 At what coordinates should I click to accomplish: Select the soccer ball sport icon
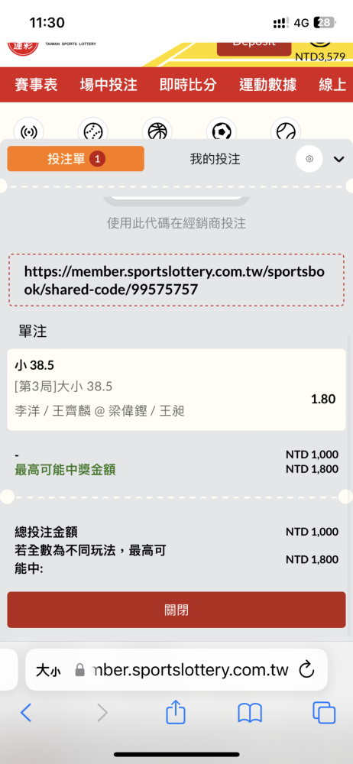coord(222,131)
